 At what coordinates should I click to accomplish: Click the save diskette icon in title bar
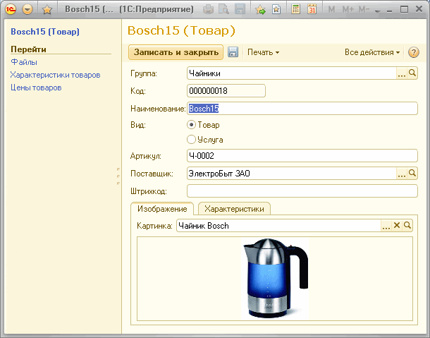[x=240, y=10]
